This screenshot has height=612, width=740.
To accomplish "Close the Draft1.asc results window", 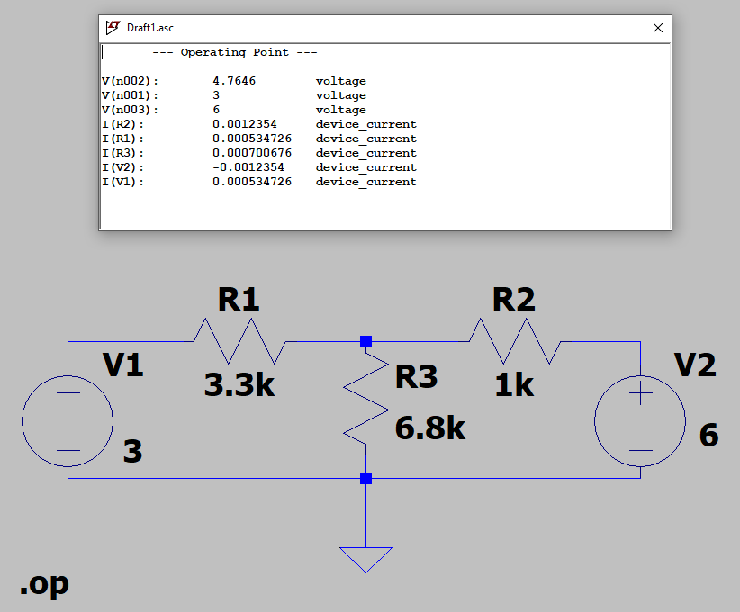I will 658,28.
